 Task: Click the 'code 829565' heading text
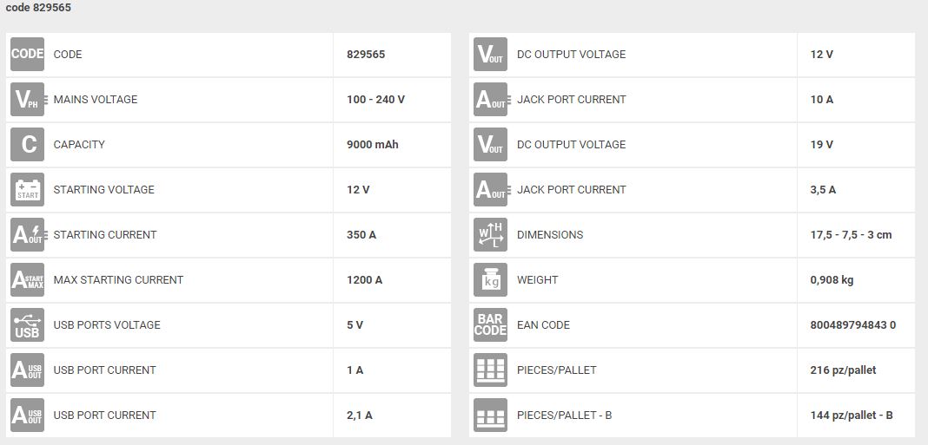(38, 8)
